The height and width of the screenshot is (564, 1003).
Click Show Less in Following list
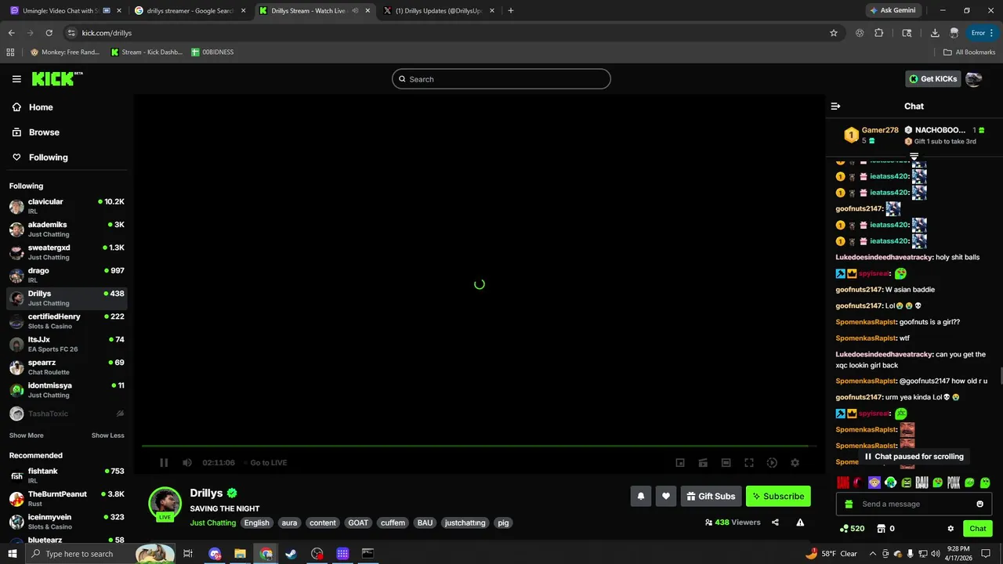pos(107,436)
